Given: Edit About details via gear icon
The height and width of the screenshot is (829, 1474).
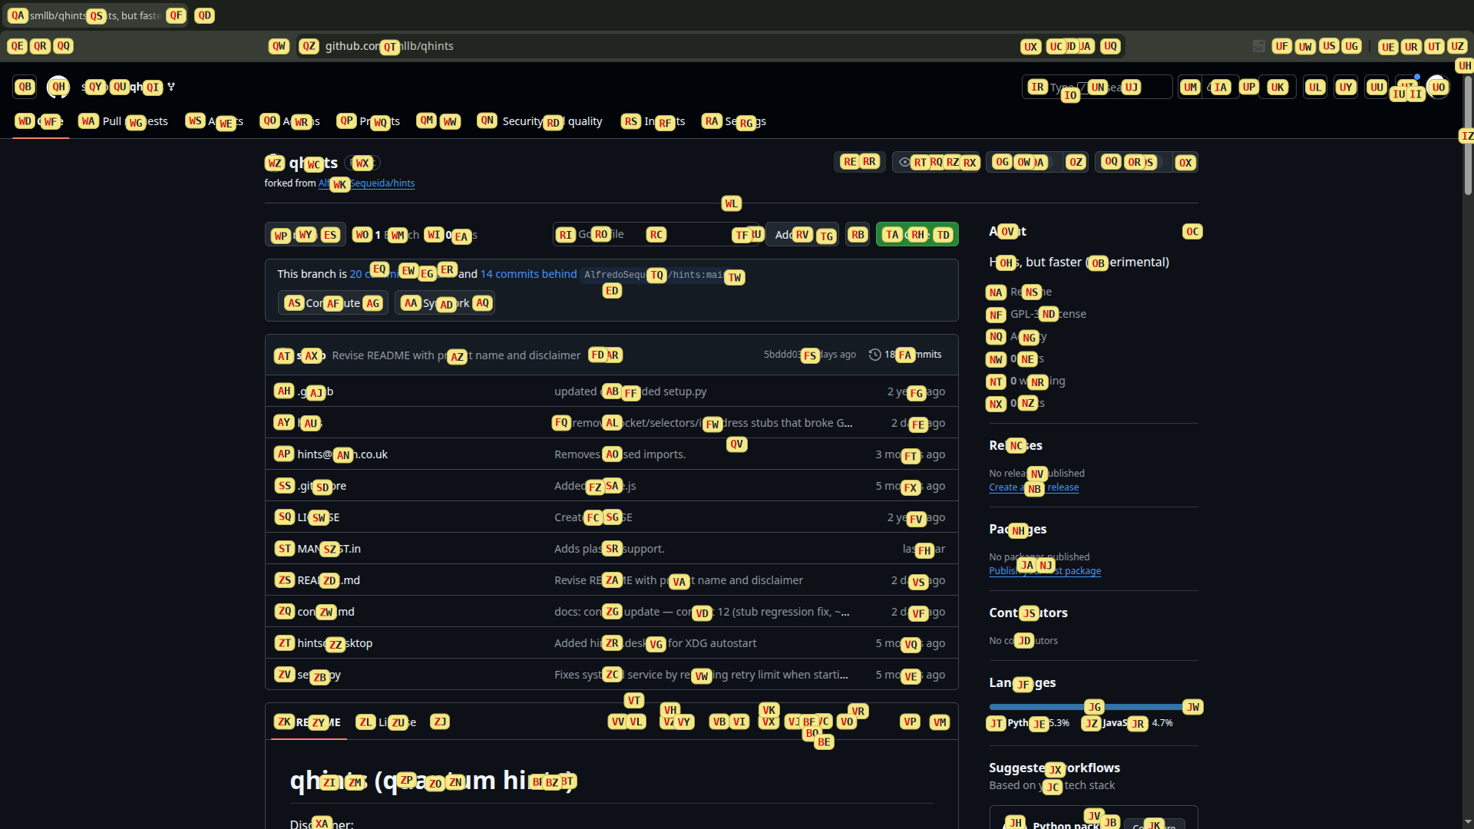Looking at the screenshot, I should 1191,232.
